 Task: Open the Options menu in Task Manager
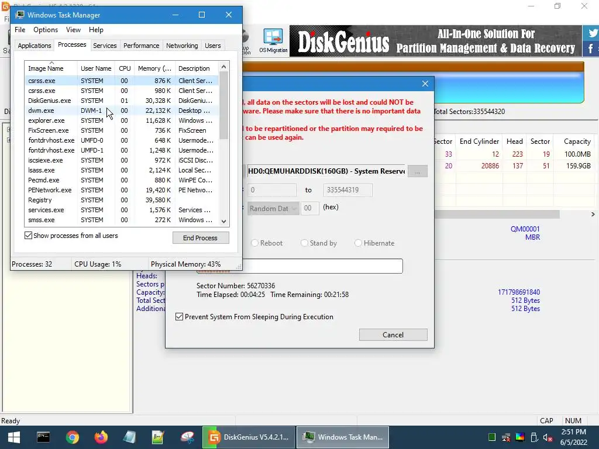click(46, 30)
